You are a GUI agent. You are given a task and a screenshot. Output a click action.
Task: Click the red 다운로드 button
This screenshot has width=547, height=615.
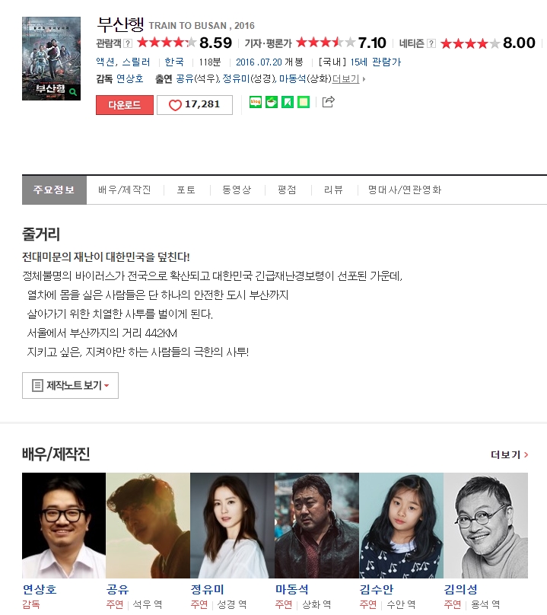[x=125, y=105]
